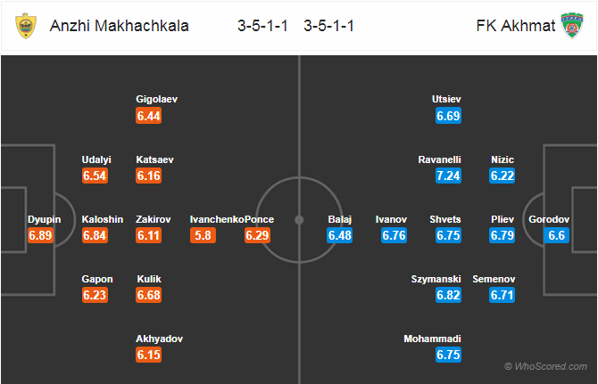
Task: Select Szymanski's 6.82 rating badge
Action: (x=448, y=295)
